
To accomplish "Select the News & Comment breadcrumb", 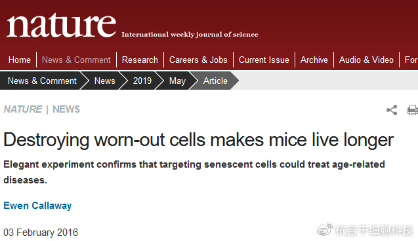I will [42, 81].
